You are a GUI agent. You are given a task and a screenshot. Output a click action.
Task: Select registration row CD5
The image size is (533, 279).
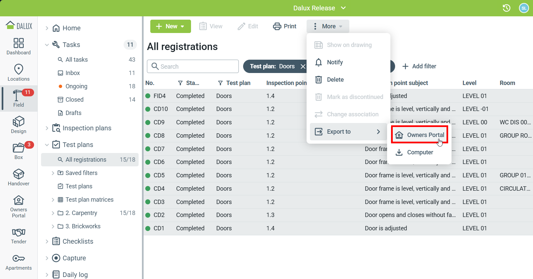(338, 175)
